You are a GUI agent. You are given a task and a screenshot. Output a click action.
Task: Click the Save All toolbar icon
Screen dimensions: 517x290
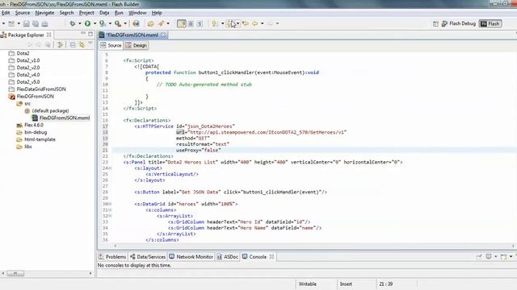(x=36, y=23)
